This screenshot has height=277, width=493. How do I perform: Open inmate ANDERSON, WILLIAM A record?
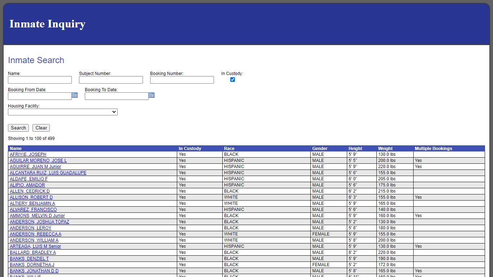34,240
